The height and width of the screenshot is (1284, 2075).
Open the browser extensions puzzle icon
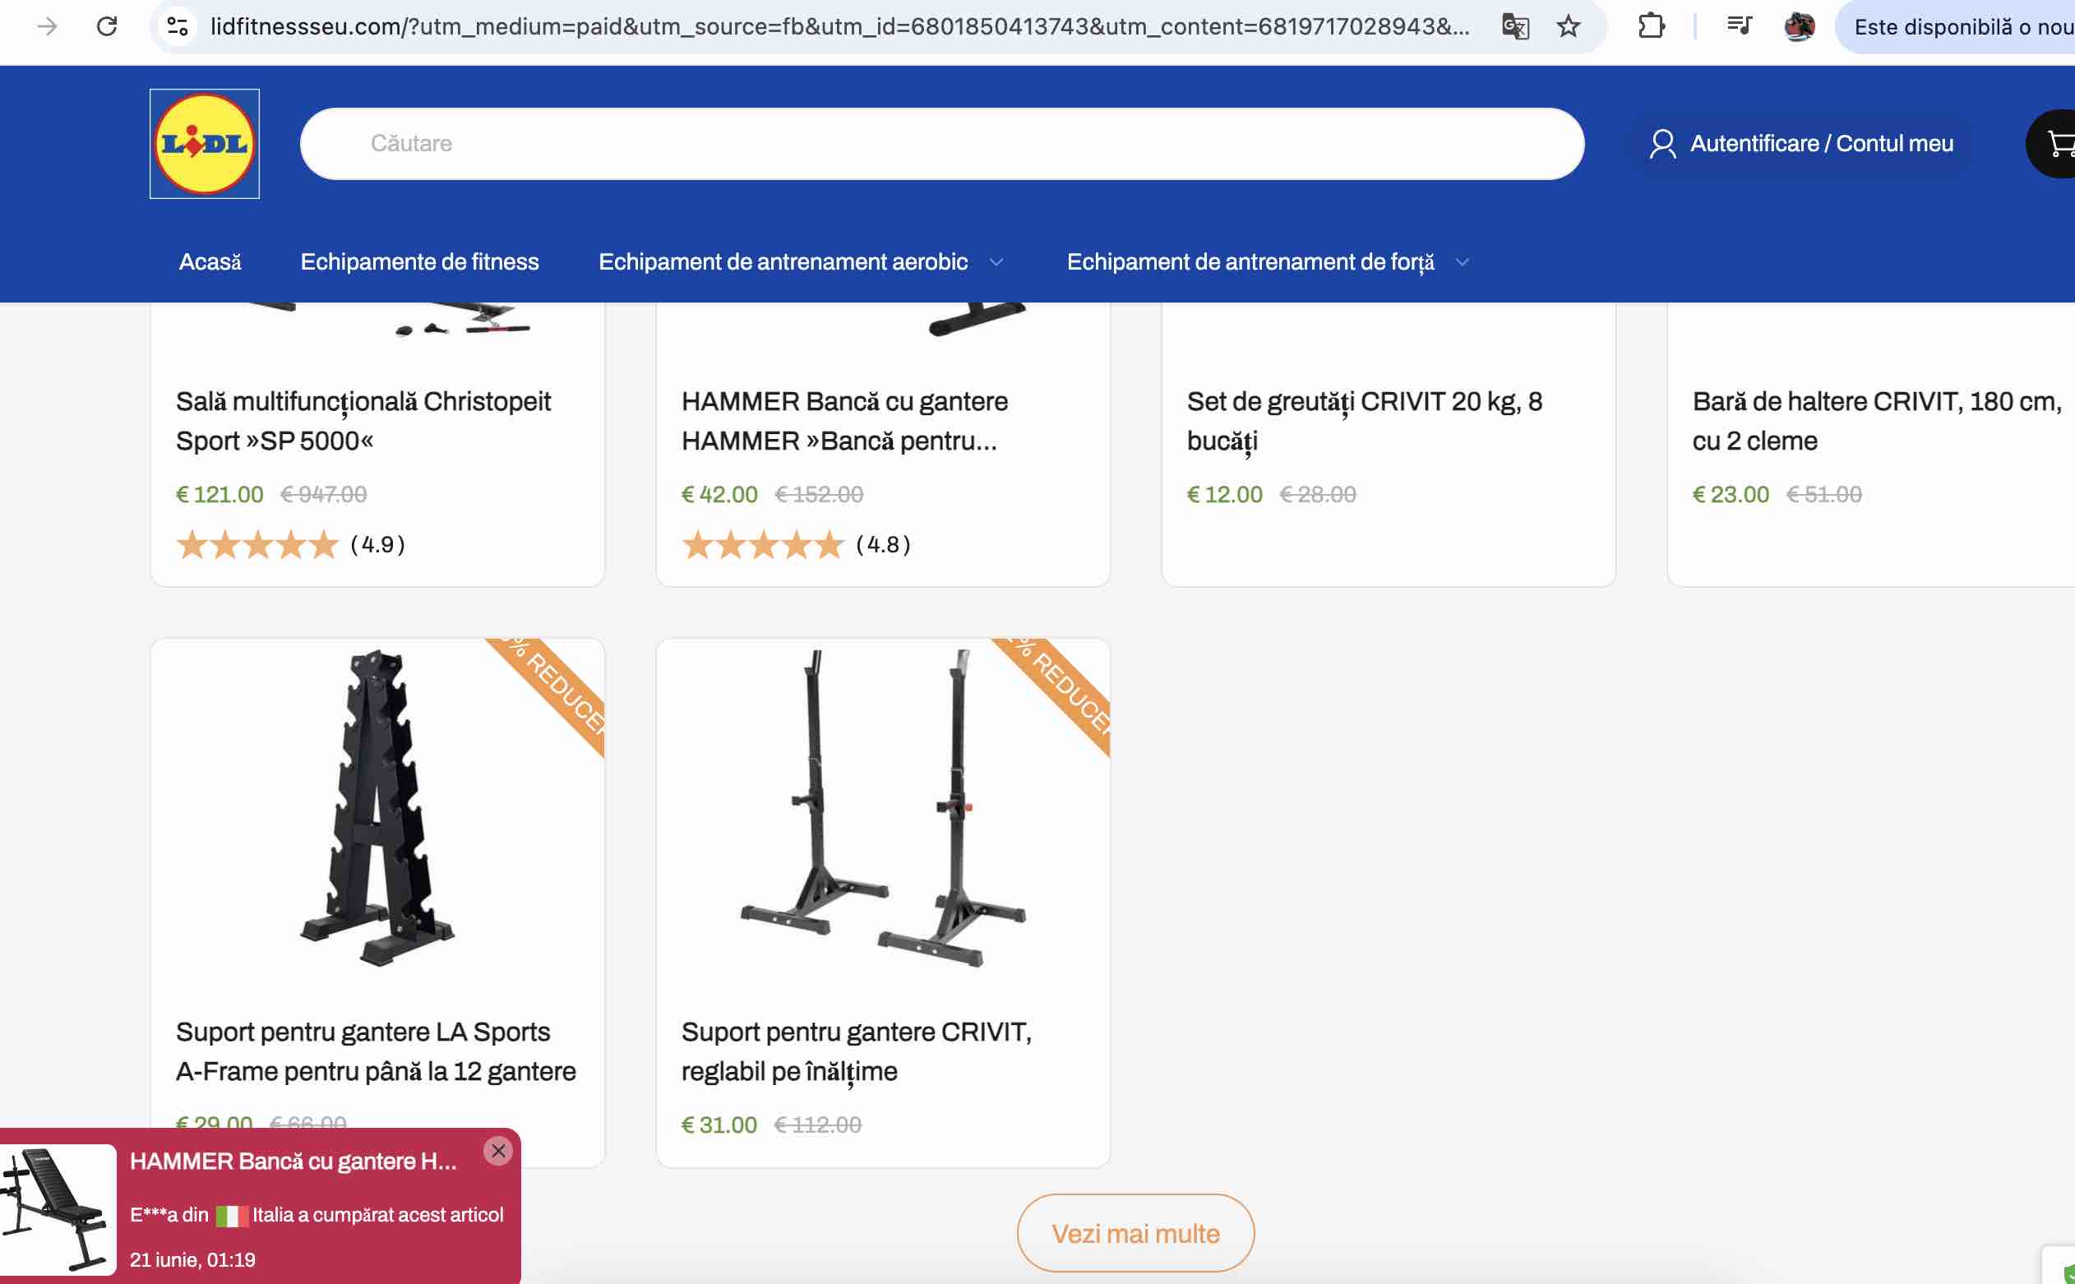[x=1652, y=26]
